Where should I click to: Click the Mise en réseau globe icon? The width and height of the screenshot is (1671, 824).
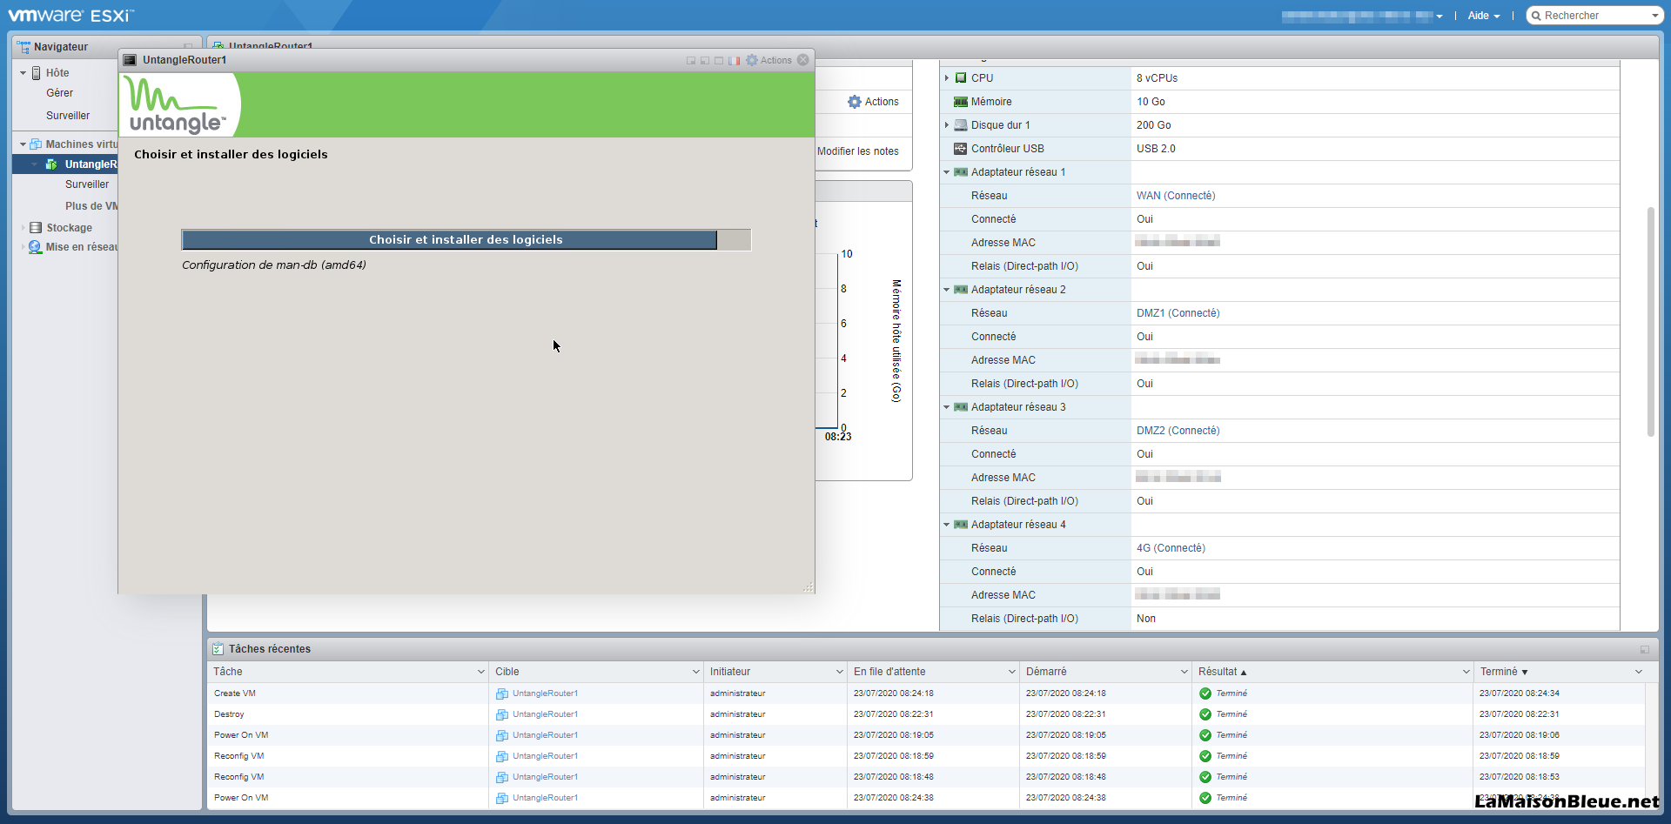(36, 247)
